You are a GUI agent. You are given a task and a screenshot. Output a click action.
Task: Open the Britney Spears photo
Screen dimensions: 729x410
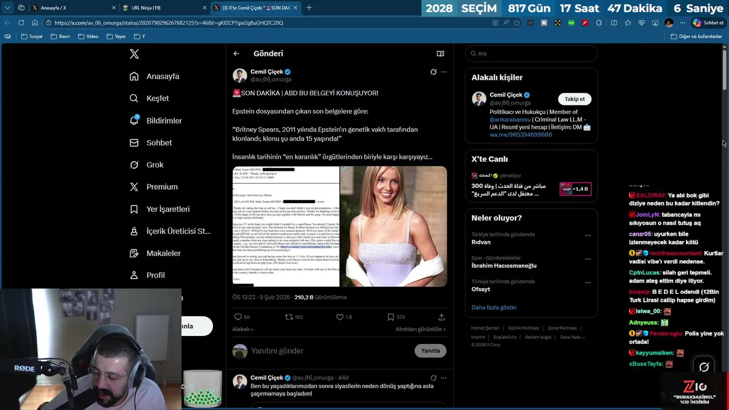tap(394, 227)
